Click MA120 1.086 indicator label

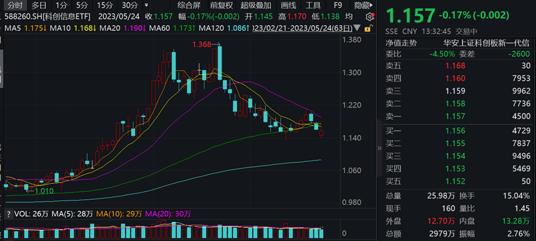tap(224, 28)
